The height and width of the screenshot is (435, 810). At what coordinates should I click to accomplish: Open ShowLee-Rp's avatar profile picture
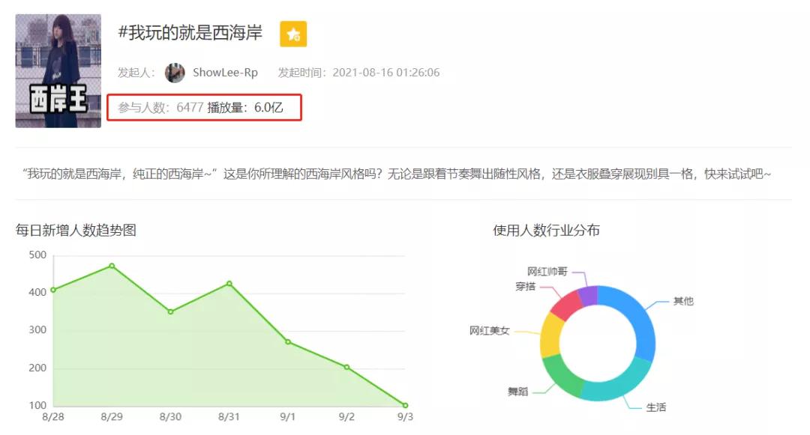(175, 73)
